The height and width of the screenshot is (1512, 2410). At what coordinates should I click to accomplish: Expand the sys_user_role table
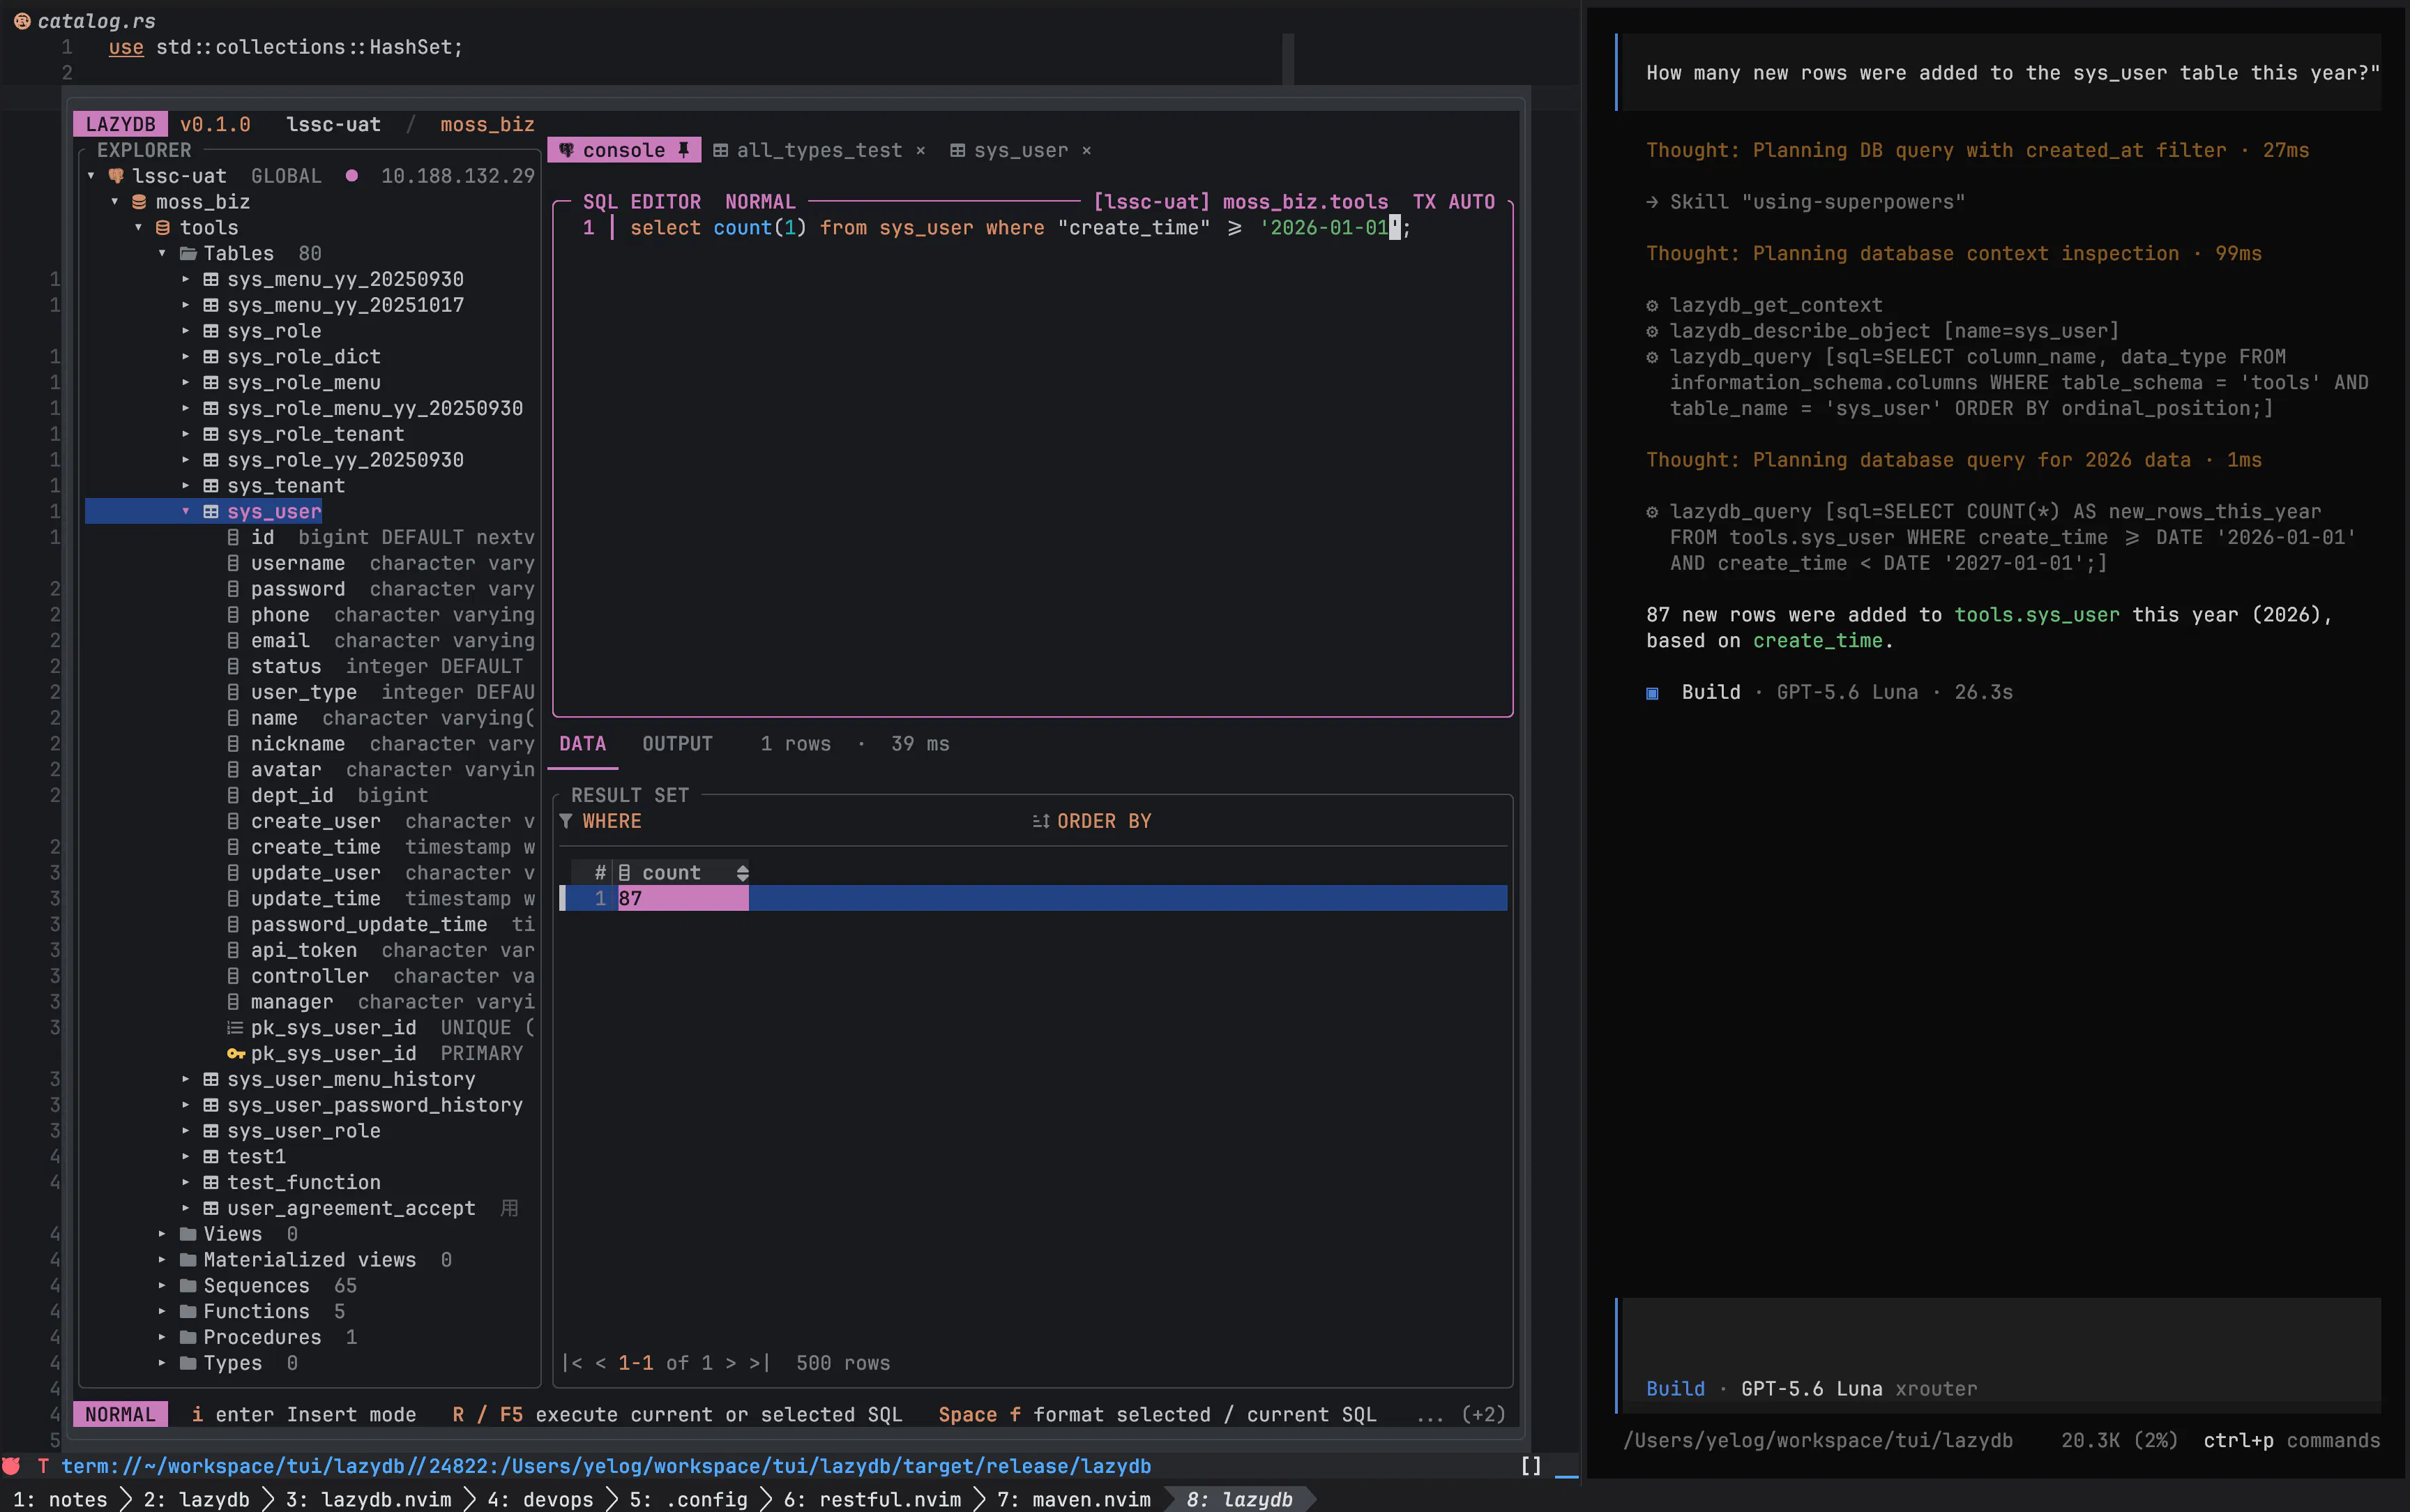(186, 1131)
